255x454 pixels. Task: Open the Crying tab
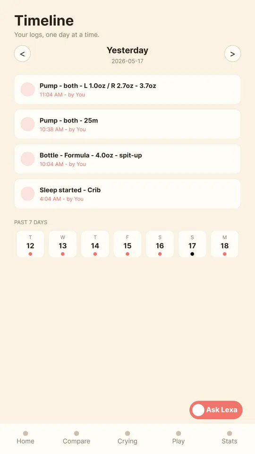pos(127,437)
